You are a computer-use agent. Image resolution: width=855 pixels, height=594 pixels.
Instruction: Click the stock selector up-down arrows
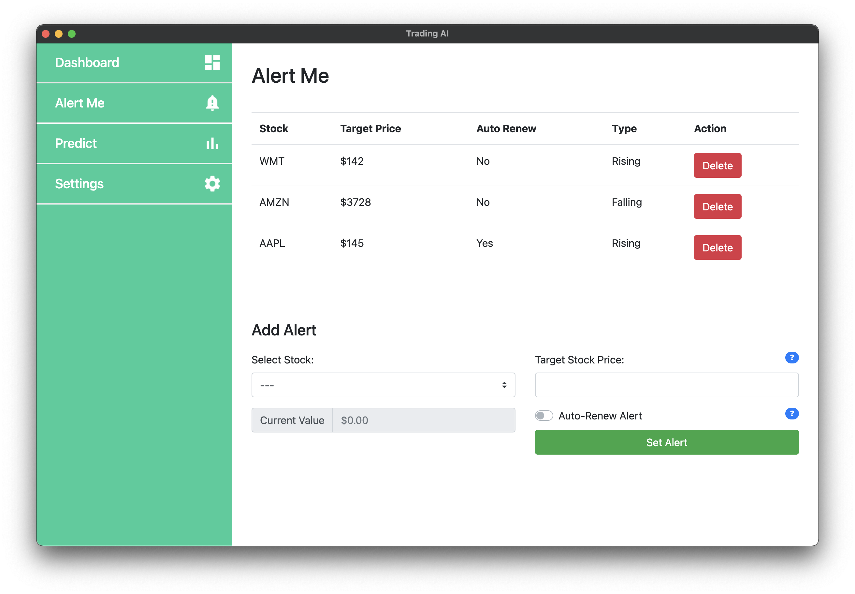pyautogui.click(x=504, y=385)
